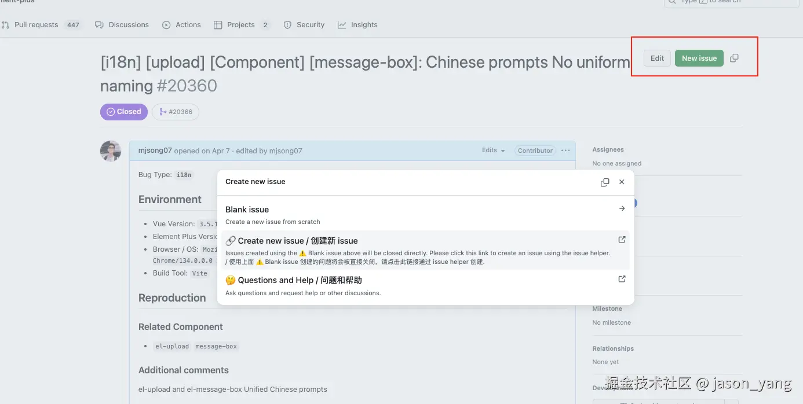Open the Projects tab
The width and height of the screenshot is (803, 404).
[x=242, y=25]
